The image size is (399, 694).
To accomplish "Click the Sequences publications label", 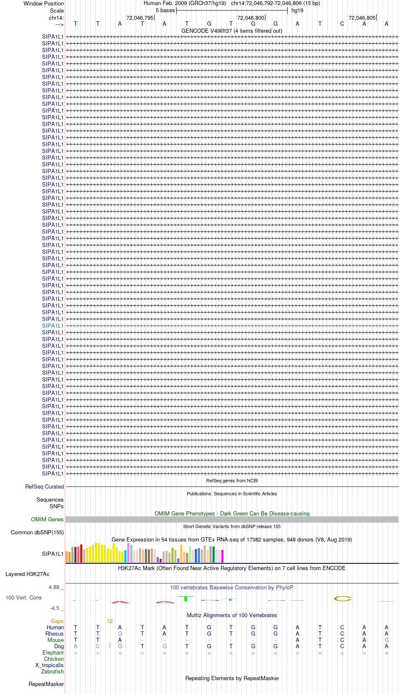I will (x=50, y=499).
